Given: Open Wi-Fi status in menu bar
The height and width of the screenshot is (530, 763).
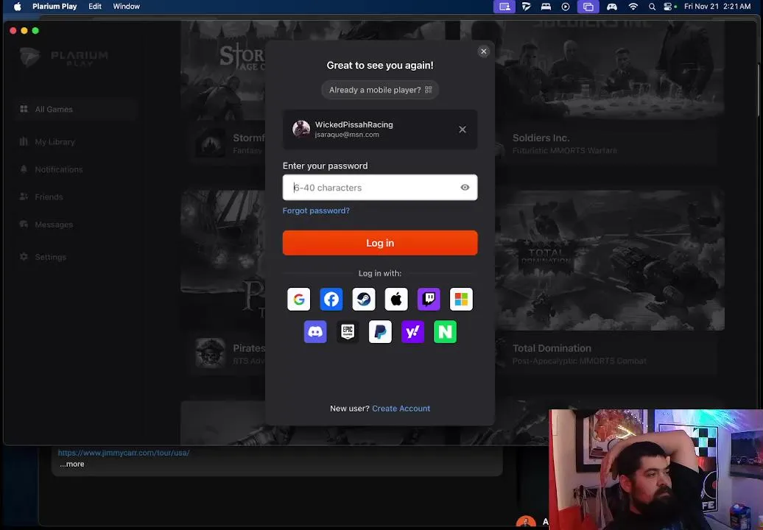Looking at the screenshot, I should pyautogui.click(x=633, y=7).
